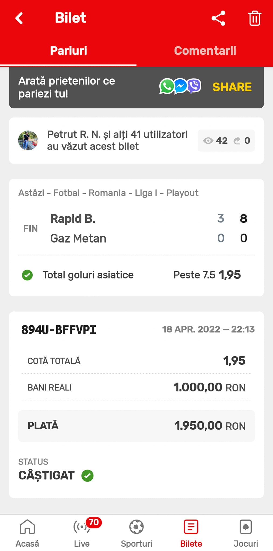
Task: Open Live section with 70 badge
Action: point(82,533)
